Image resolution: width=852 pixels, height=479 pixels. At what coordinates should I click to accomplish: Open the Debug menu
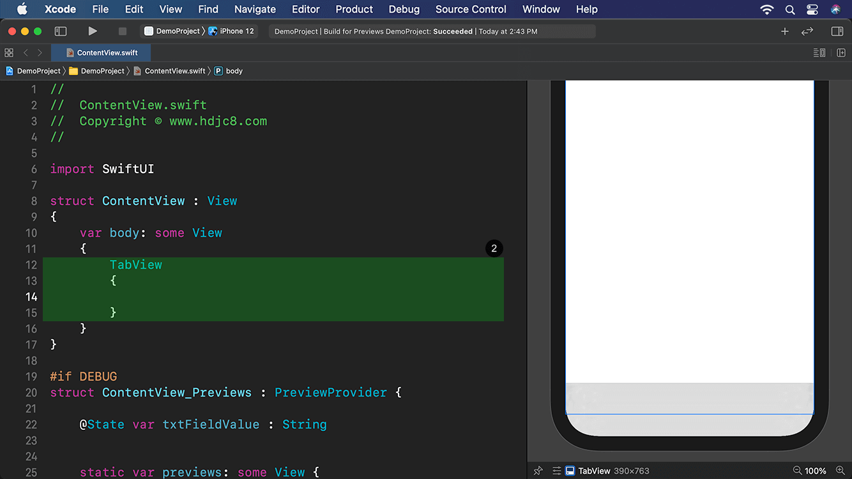404,9
